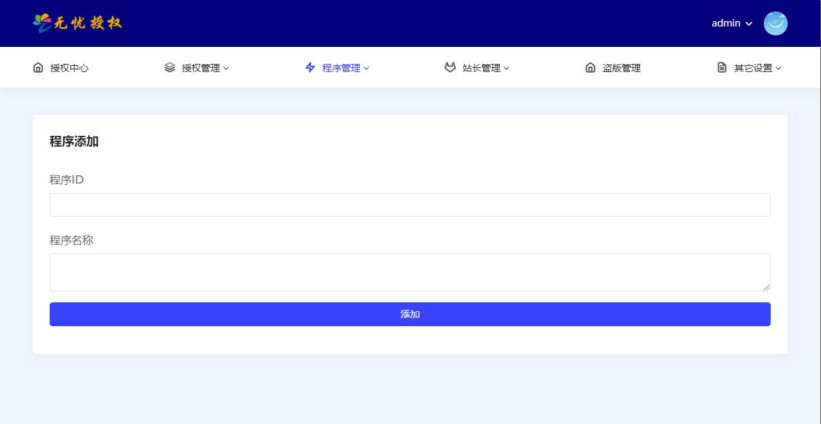This screenshot has height=424, width=821.
Task: Click the lightning icon beside 程序管理
Action: [310, 67]
